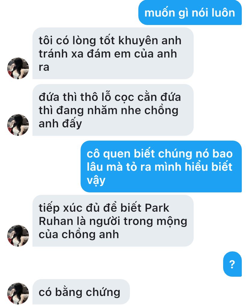The width and height of the screenshot is (249, 305).
Task: Tap the avatar beside "tránh xa đám em" message
Action: pyautogui.click(x=18, y=68)
